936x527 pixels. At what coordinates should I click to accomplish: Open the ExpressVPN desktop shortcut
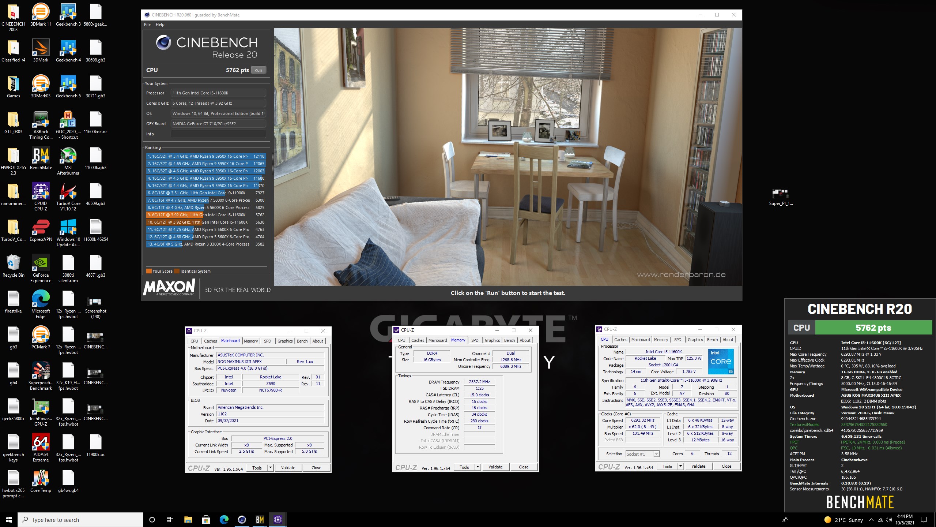point(41,230)
